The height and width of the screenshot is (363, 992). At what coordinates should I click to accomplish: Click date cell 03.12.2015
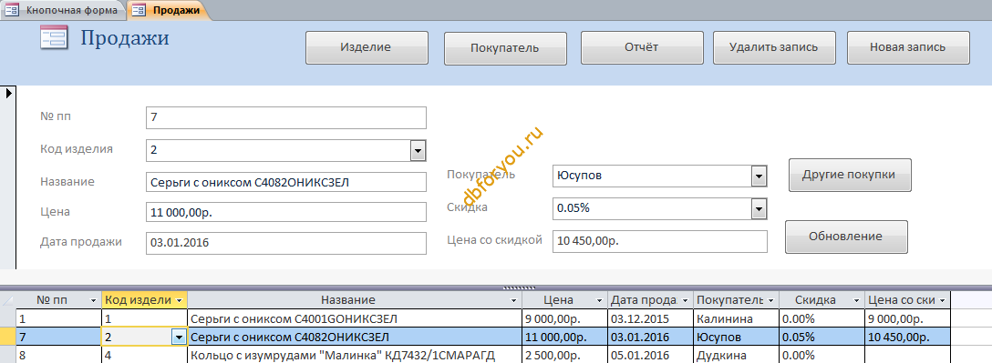click(651, 318)
